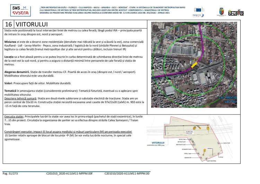Viewport: 260px width, 184px height.
Task: Click the Check Point label on site plan
Action: click(227, 143)
